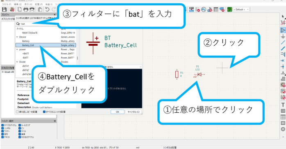Open the Symbol Fields Table icon
This screenshot has width=286, height=149.
[x=216, y=9]
